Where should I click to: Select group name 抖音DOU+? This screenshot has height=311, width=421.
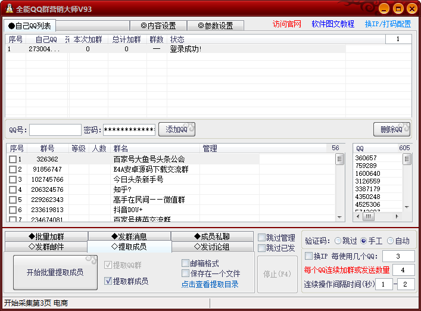coord(128,210)
